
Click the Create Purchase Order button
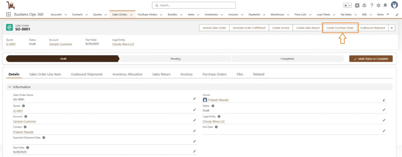click(x=340, y=28)
